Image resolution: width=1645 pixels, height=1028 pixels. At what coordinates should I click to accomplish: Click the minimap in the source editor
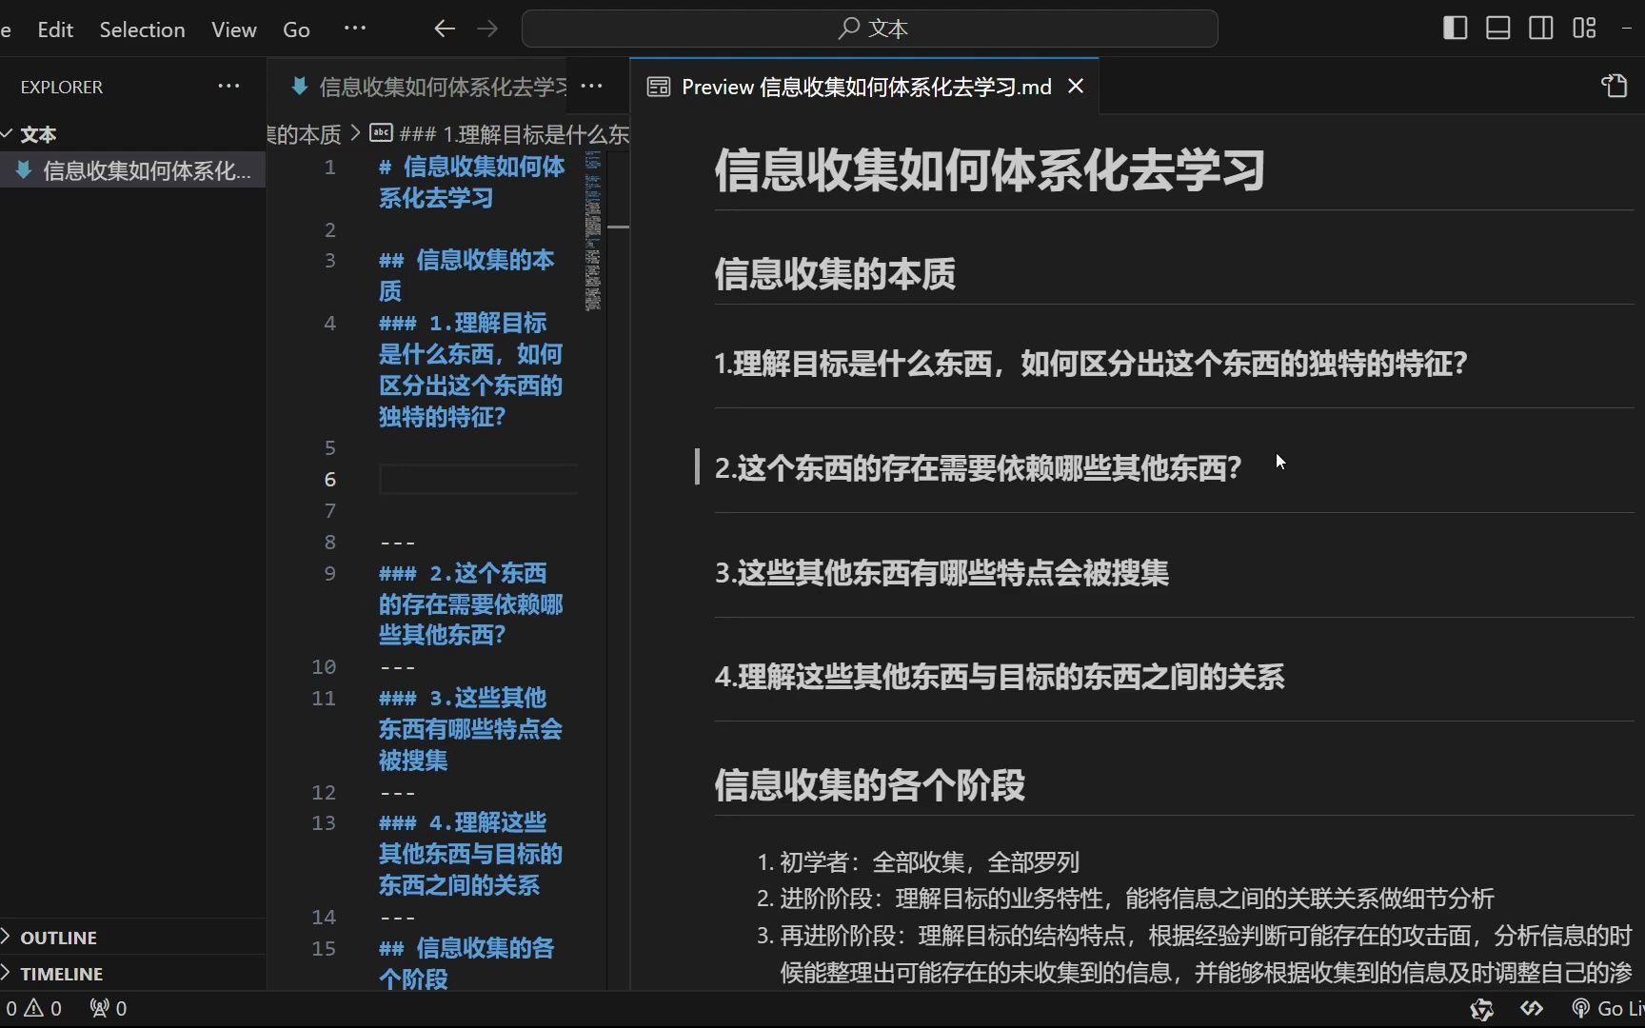(x=593, y=231)
